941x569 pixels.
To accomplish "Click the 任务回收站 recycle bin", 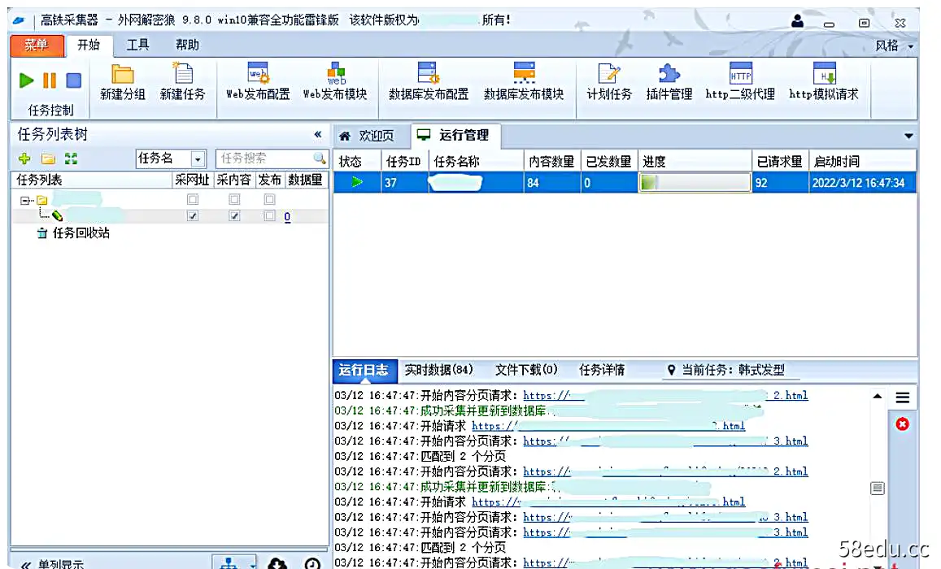I will point(74,233).
